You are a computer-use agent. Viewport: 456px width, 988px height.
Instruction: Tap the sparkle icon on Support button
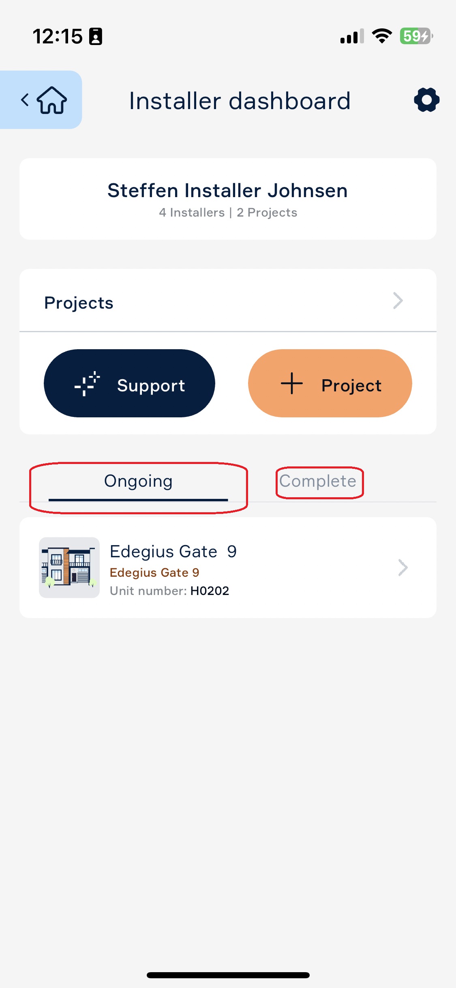(87, 384)
